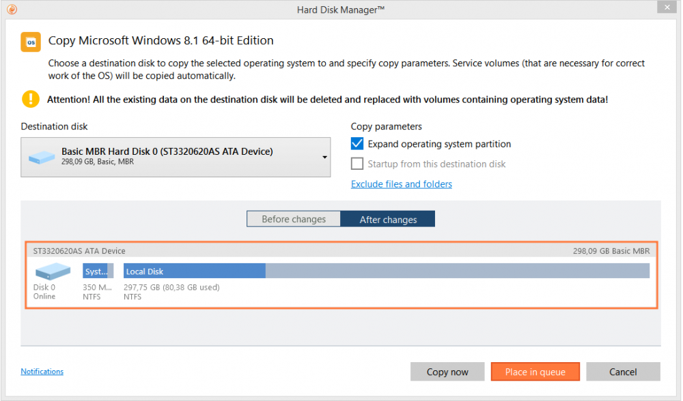This screenshot has width=683, height=401.
Task: Click the unallocated space on the disk map
Action: click(458, 271)
